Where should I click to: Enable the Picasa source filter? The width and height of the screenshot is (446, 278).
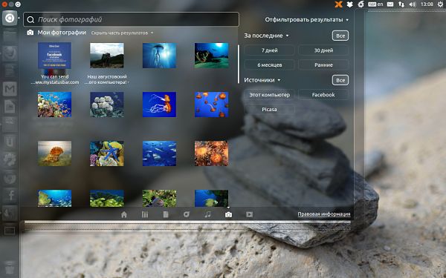(269, 110)
